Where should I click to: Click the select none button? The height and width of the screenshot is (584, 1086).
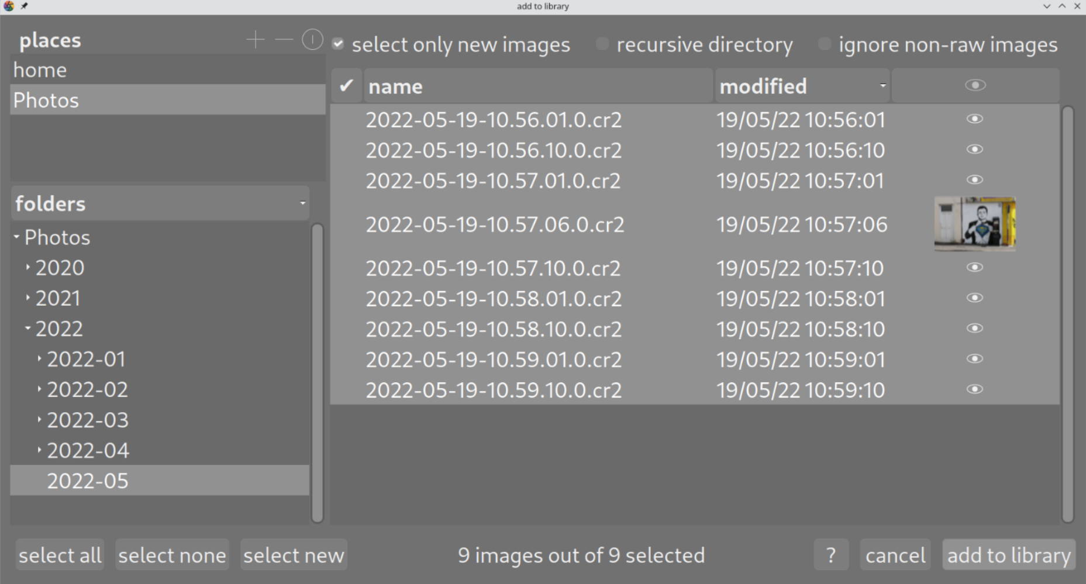coord(172,555)
